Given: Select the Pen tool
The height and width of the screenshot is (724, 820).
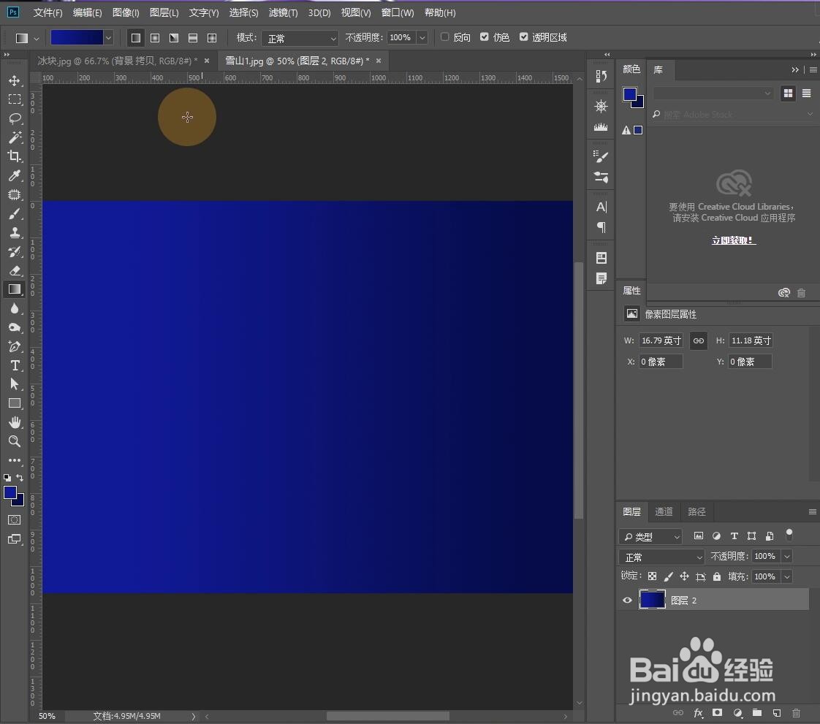Looking at the screenshot, I should pos(14,346).
